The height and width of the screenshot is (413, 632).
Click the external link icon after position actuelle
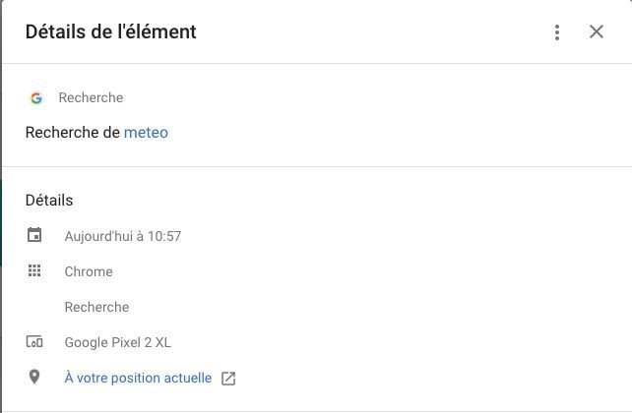point(228,379)
